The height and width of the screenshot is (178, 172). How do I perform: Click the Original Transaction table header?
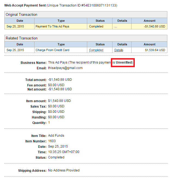coord(21,15)
